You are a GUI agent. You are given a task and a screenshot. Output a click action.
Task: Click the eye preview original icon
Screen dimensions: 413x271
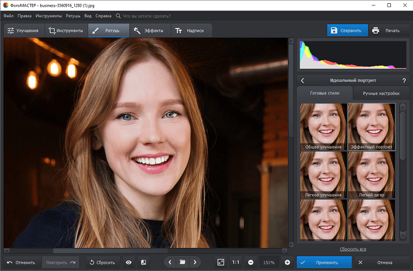(x=129, y=262)
